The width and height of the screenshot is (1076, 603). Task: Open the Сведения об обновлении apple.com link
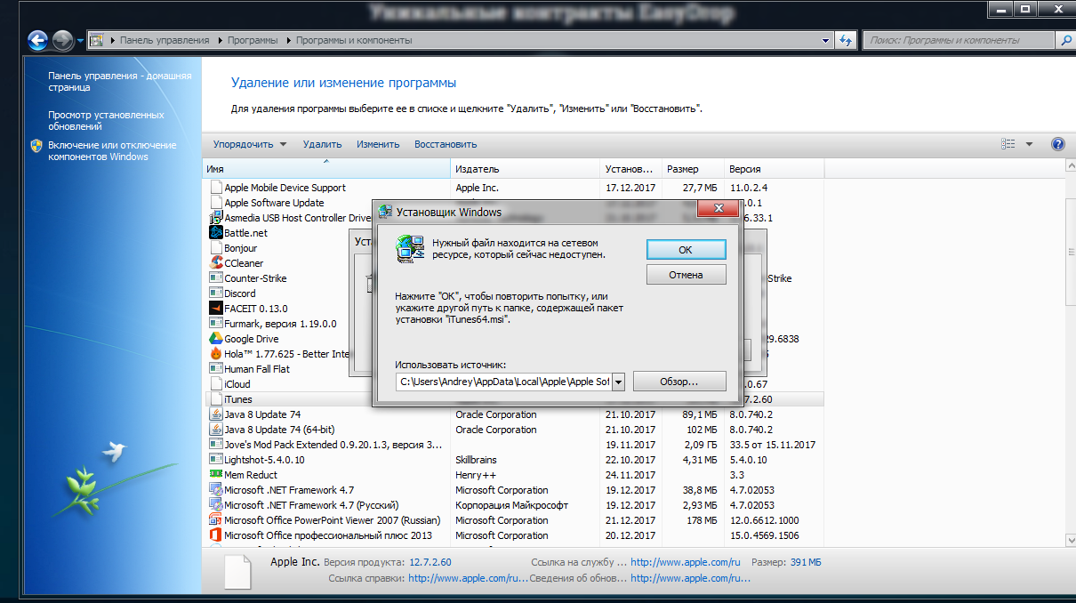(x=690, y=578)
